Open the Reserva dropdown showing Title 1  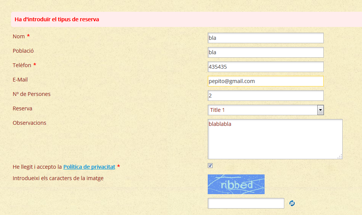[266, 110]
